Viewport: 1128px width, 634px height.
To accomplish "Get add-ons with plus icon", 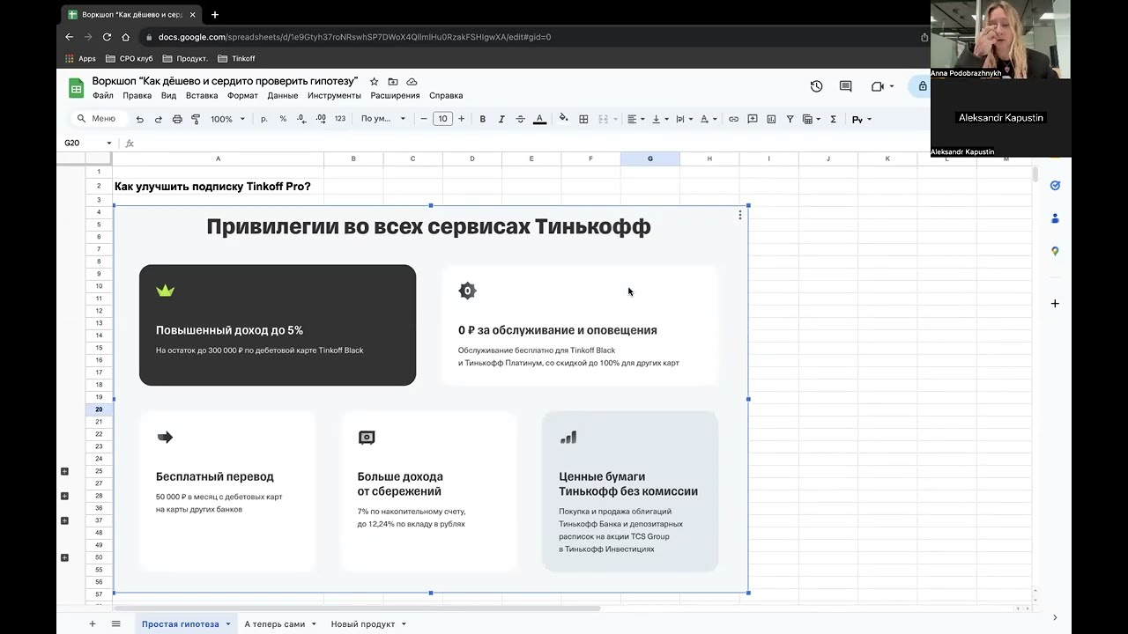I will coord(1055,304).
